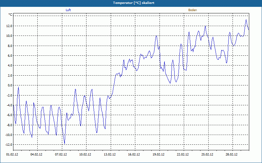Click the -2,0 y-axis value

pyautogui.click(x=9, y=95)
